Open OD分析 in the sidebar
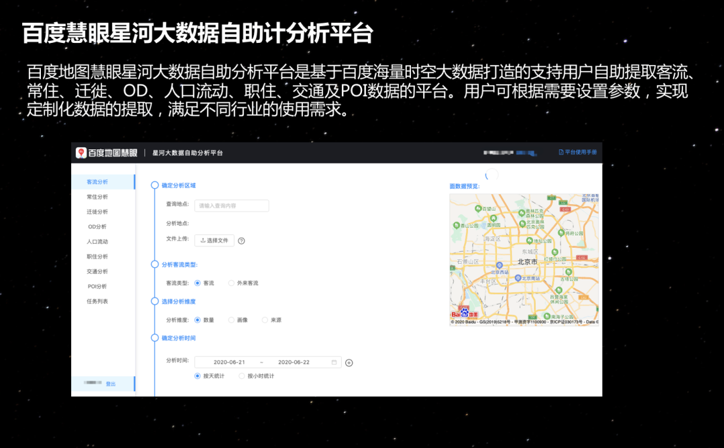724x448 pixels. pyautogui.click(x=97, y=226)
